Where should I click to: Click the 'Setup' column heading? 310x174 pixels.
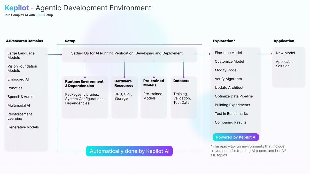click(x=70, y=41)
